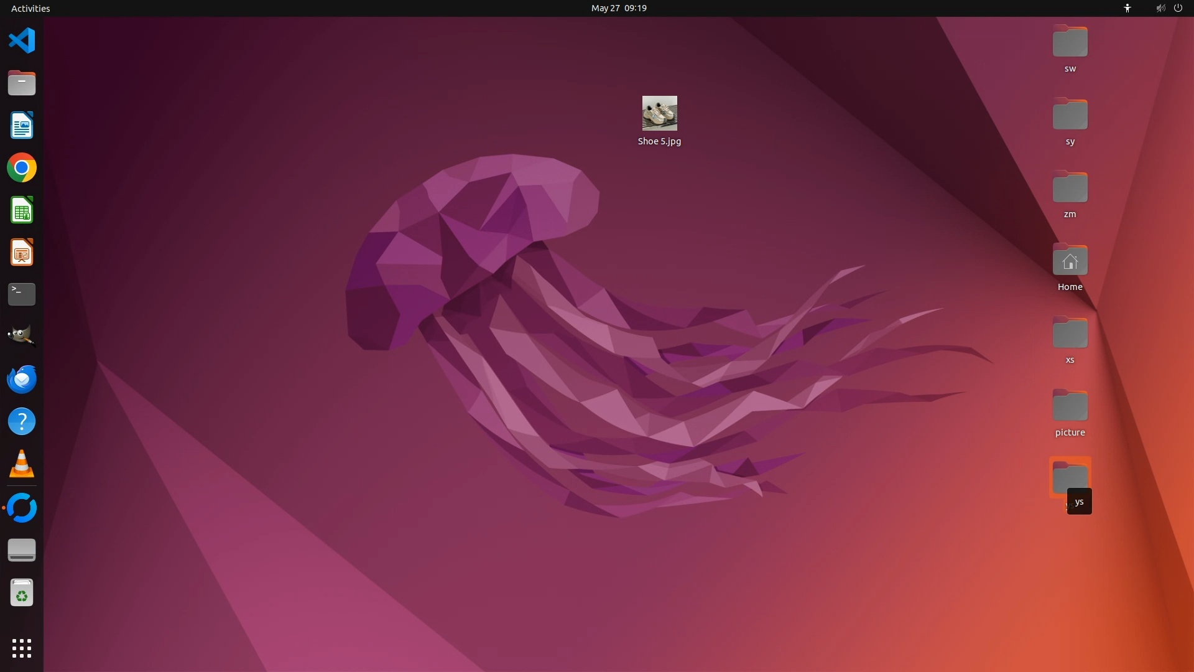Open Thunderbird mail client

(x=22, y=379)
